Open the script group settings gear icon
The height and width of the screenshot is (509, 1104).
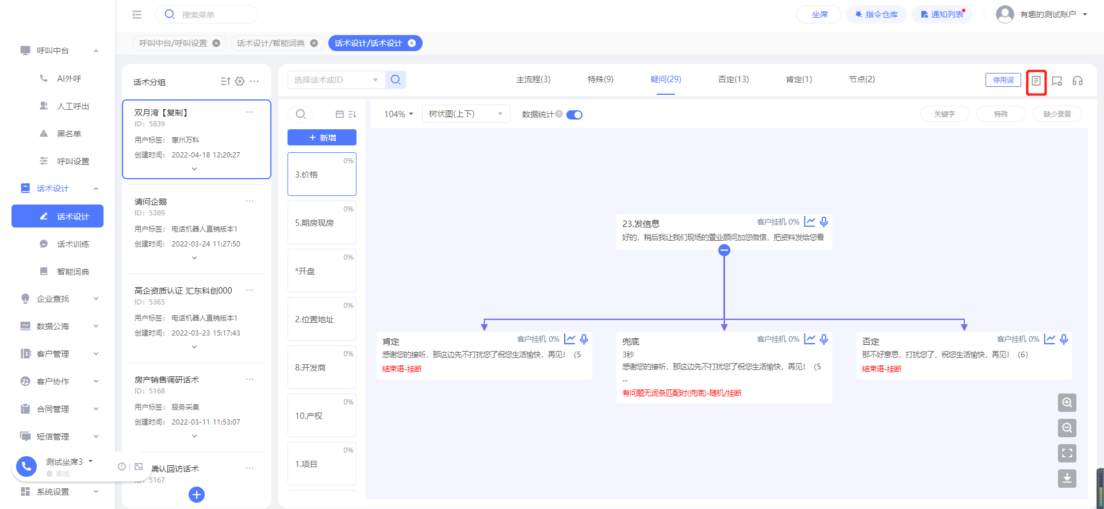click(240, 82)
